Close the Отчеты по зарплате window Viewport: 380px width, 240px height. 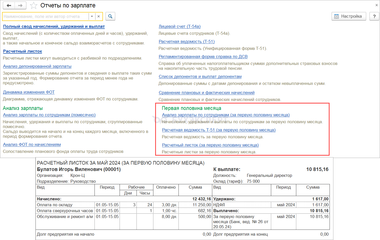point(376,5)
